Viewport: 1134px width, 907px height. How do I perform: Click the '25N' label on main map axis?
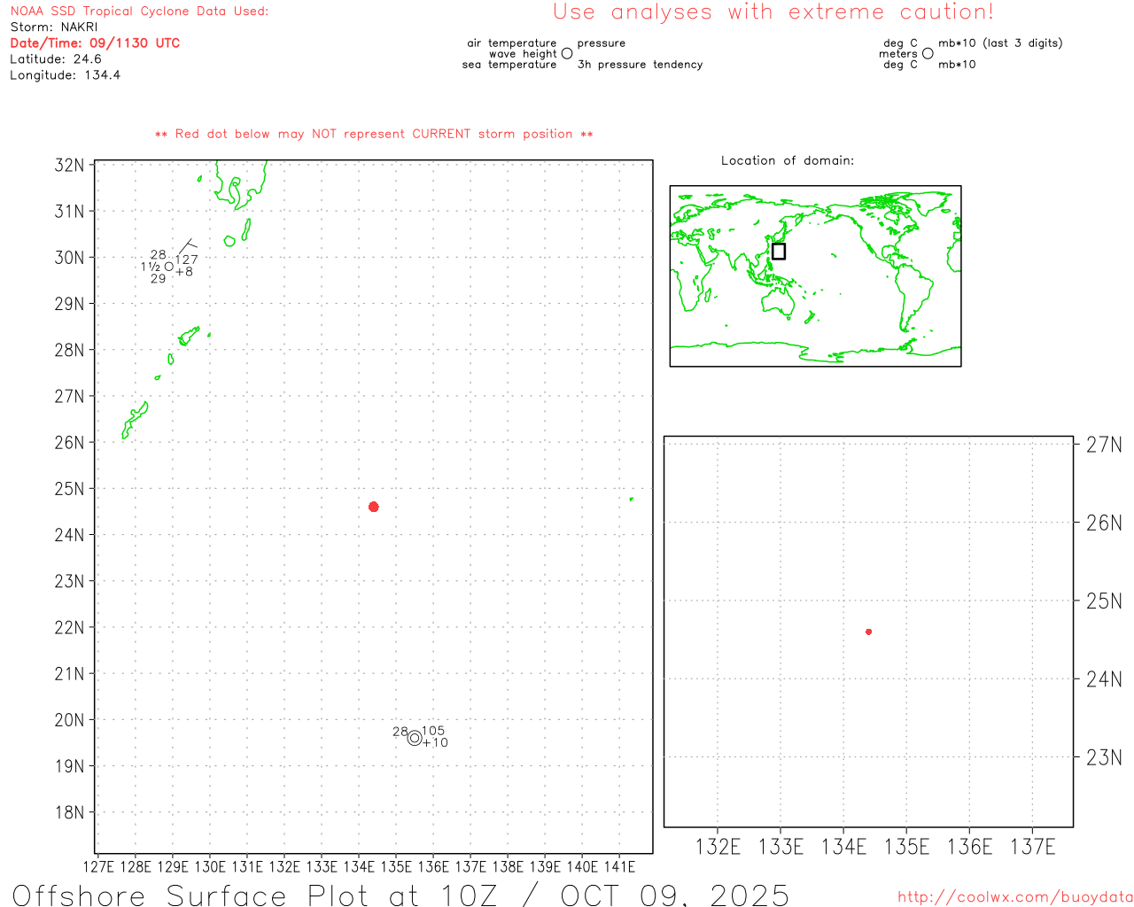pyautogui.click(x=70, y=489)
